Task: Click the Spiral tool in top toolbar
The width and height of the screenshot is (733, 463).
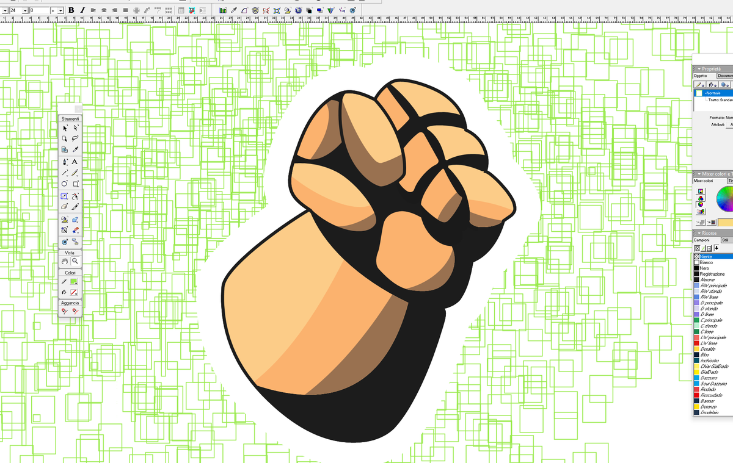Action: pyautogui.click(x=255, y=10)
